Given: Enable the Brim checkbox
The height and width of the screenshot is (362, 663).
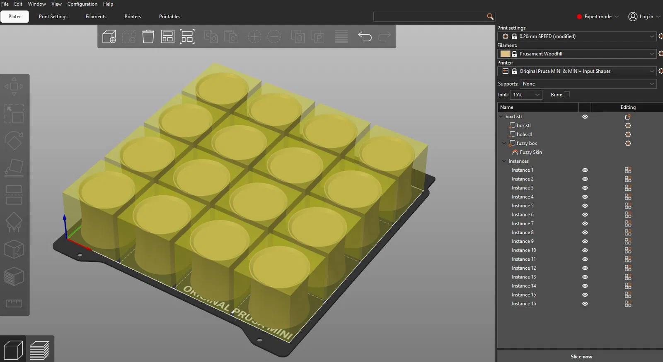Looking at the screenshot, I should click(x=566, y=95).
